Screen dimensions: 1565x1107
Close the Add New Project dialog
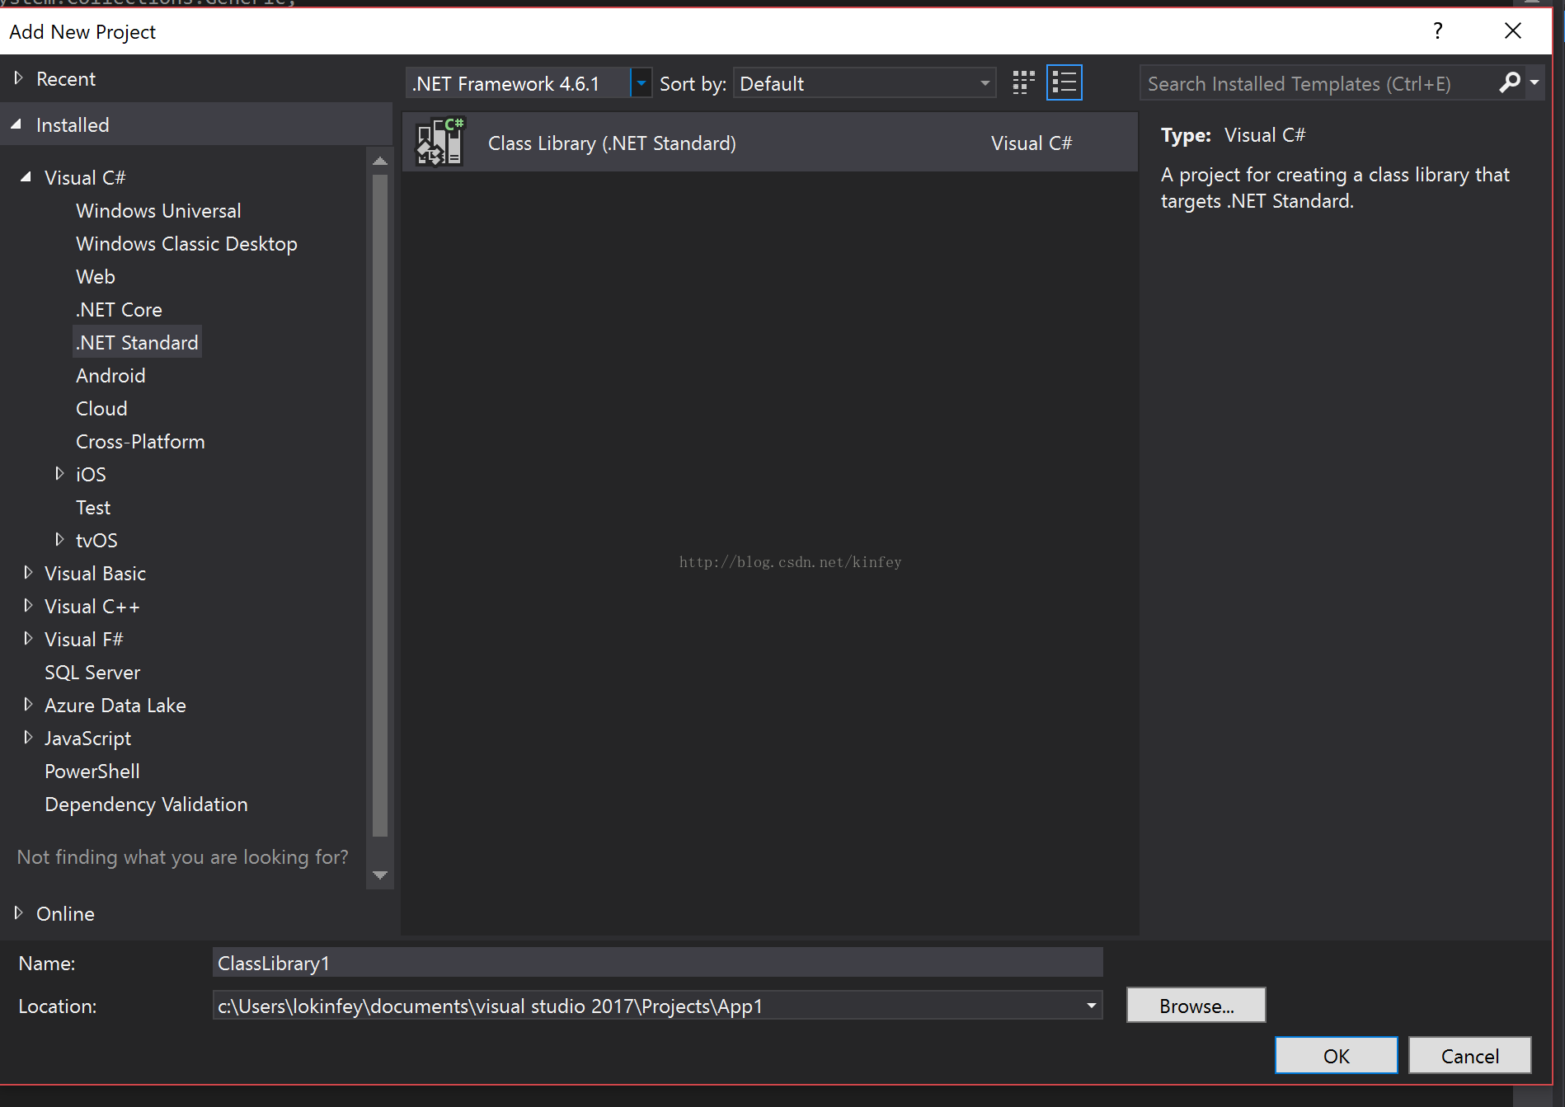pyautogui.click(x=1513, y=31)
